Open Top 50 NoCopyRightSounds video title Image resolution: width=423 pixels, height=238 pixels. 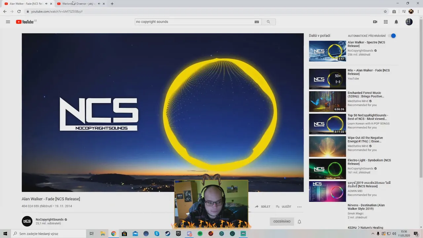[368, 117]
